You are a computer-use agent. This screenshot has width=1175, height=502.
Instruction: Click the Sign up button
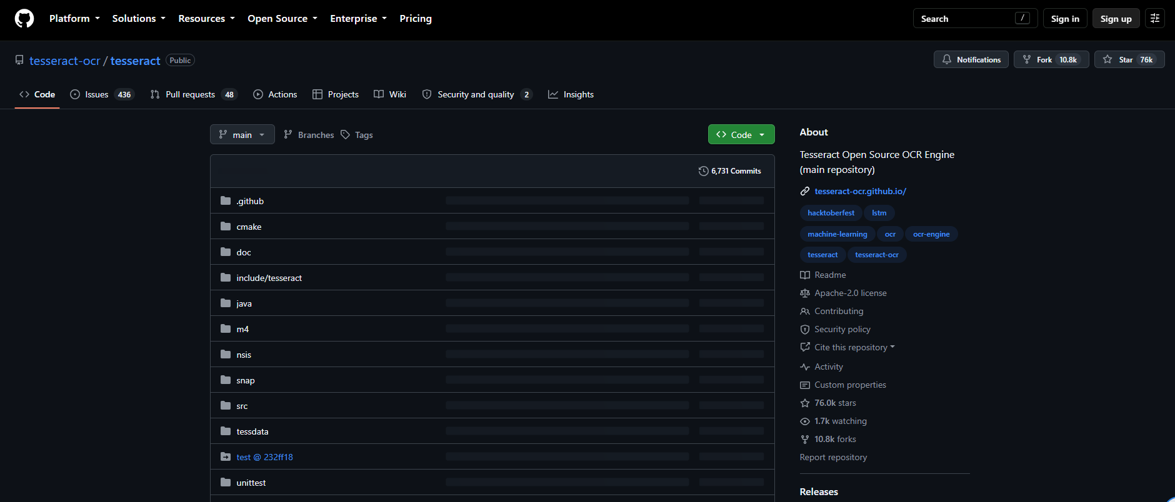[x=1116, y=19]
